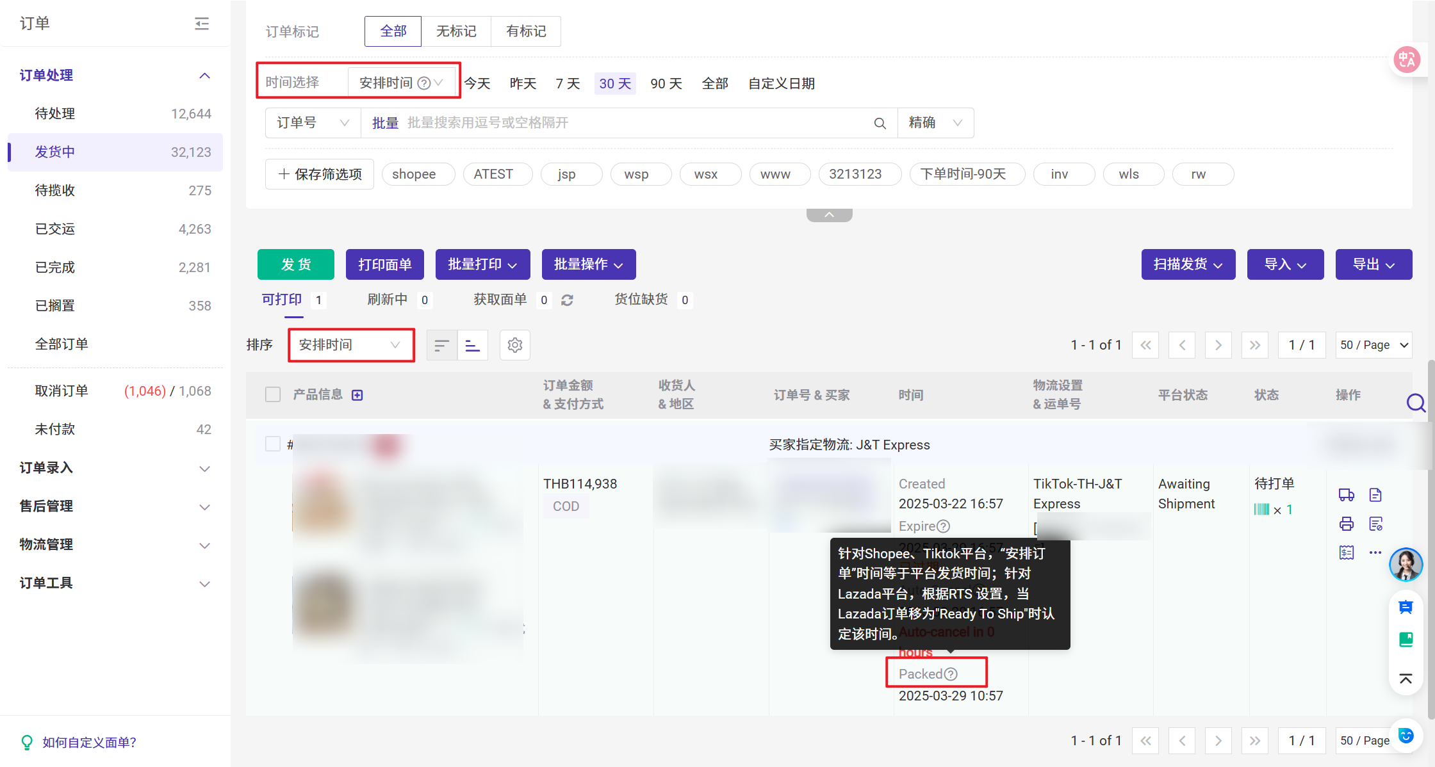The image size is (1435, 767).
Task: Expand product info plus icon
Action: coord(357,395)
